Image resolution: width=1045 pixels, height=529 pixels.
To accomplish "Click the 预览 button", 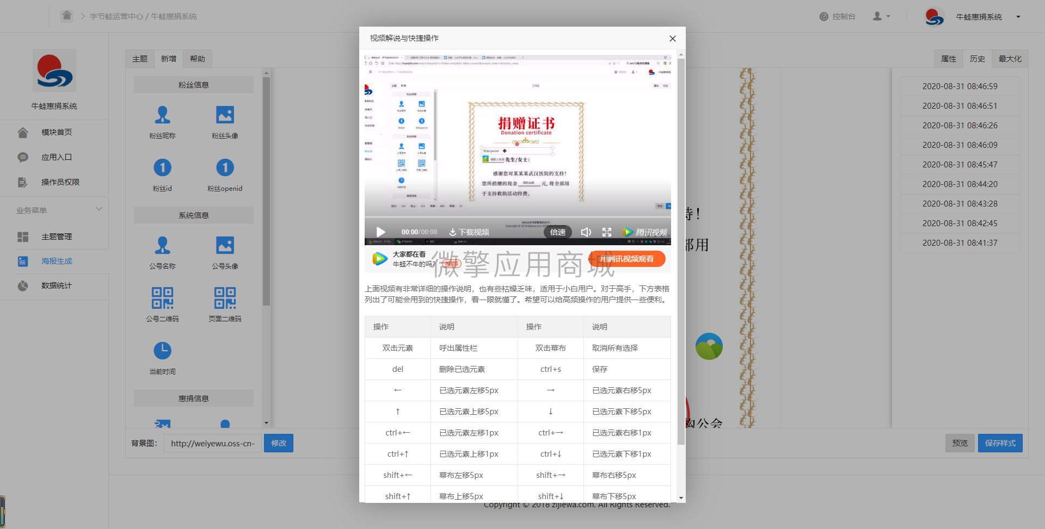I will (960, 443).
